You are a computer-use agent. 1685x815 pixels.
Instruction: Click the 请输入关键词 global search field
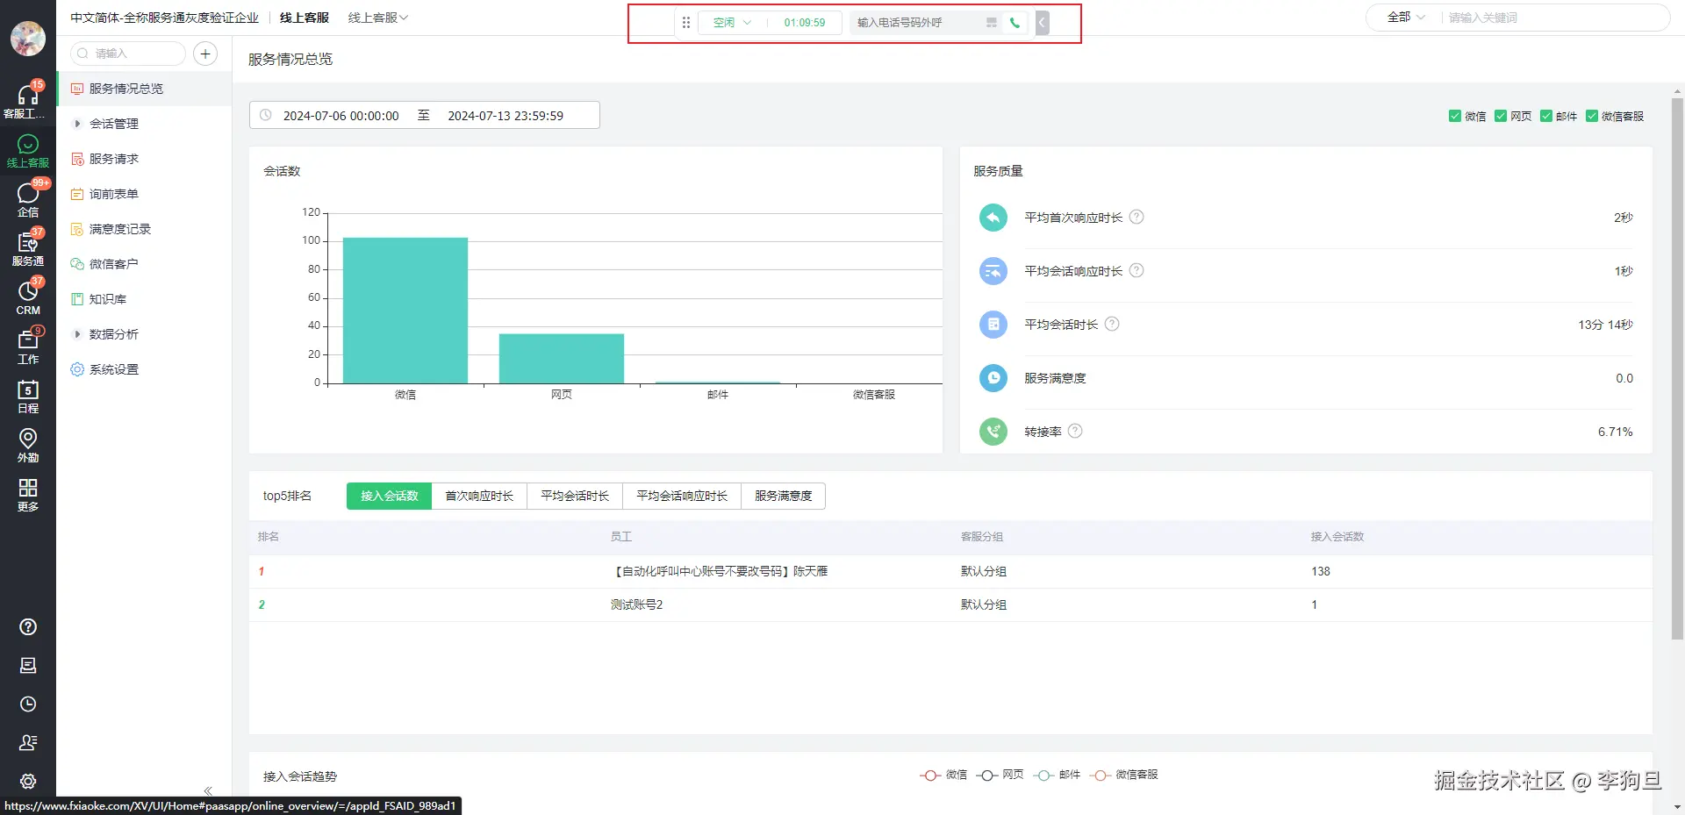[1552, 18]
